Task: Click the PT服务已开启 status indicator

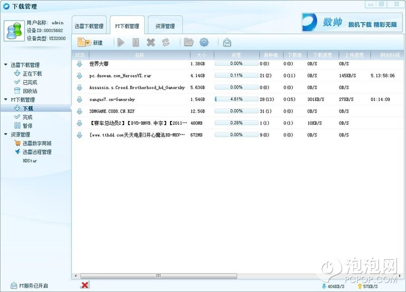Action: tap(29, 286)
